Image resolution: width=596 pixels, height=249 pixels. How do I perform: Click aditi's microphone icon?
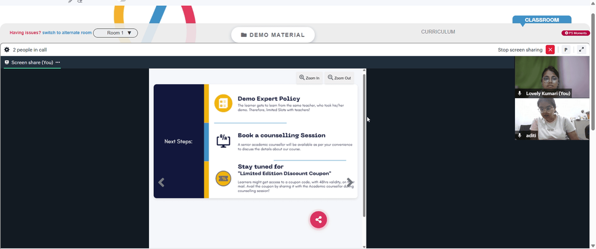(520, 135)
